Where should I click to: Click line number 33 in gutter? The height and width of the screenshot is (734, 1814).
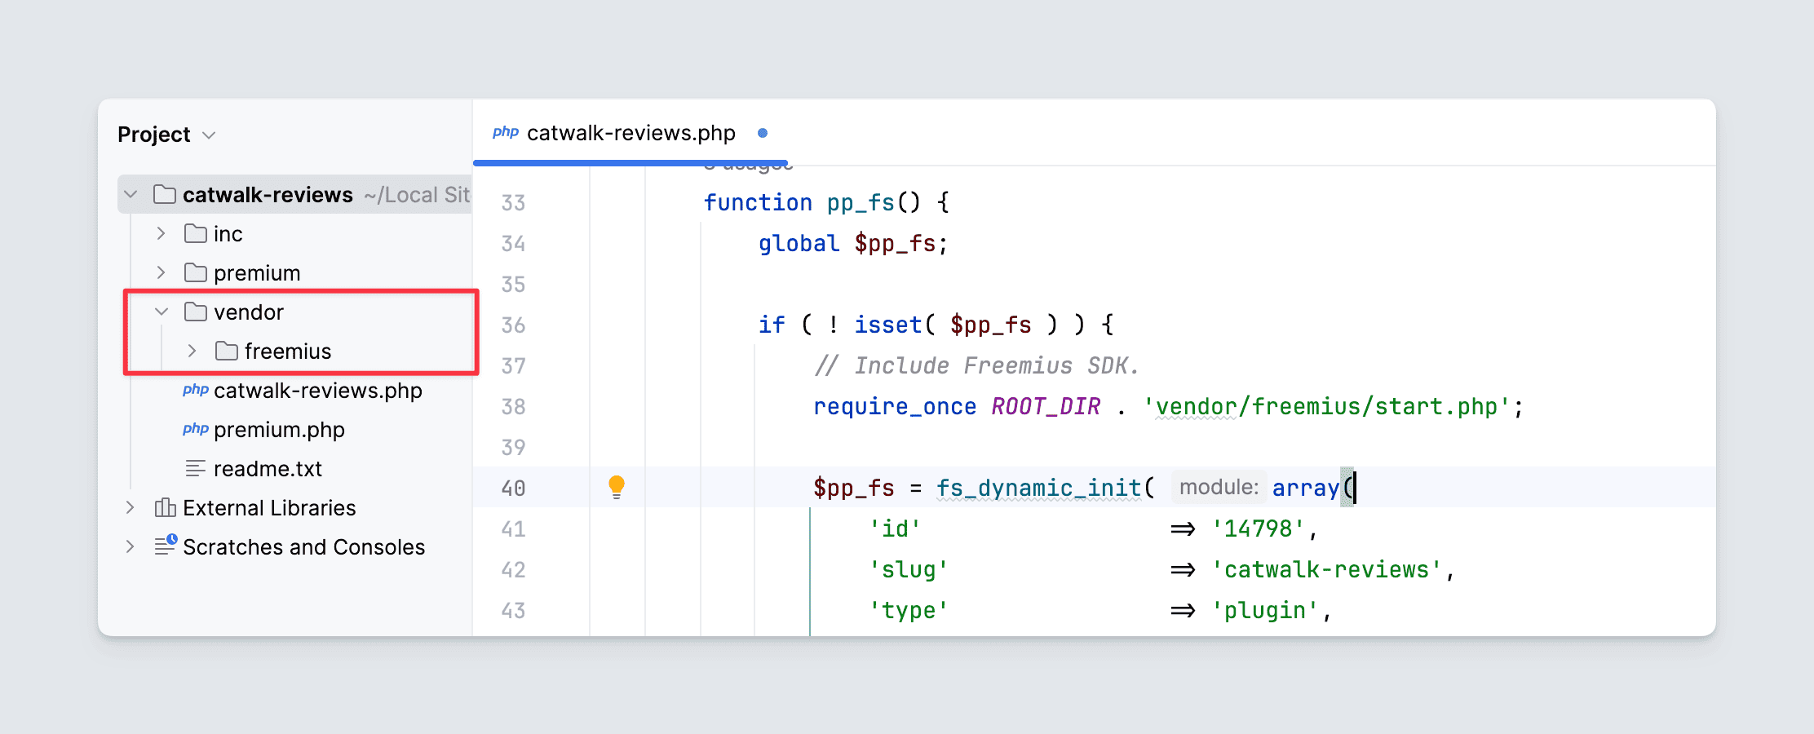(x=513, y=202)
